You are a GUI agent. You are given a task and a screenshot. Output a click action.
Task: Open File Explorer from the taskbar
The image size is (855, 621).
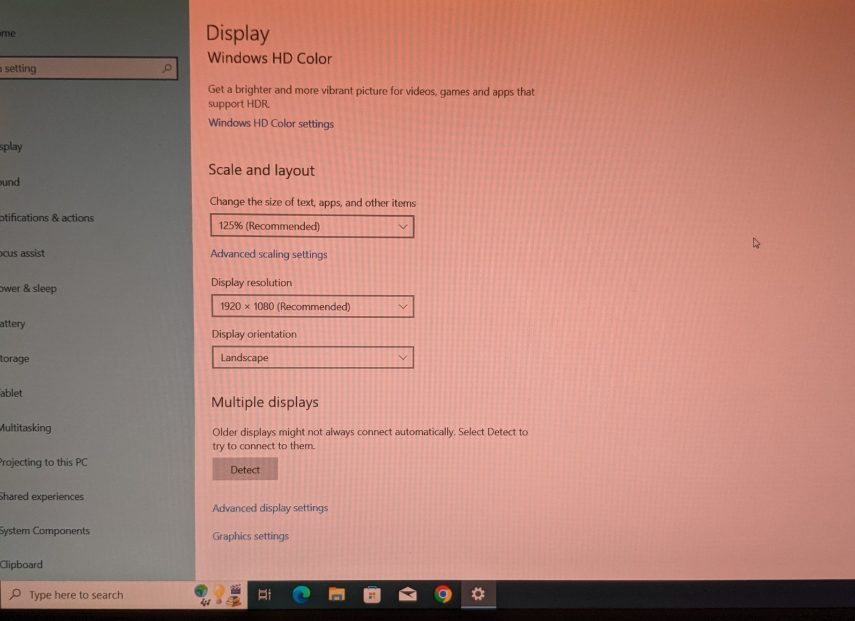[336, 594]
